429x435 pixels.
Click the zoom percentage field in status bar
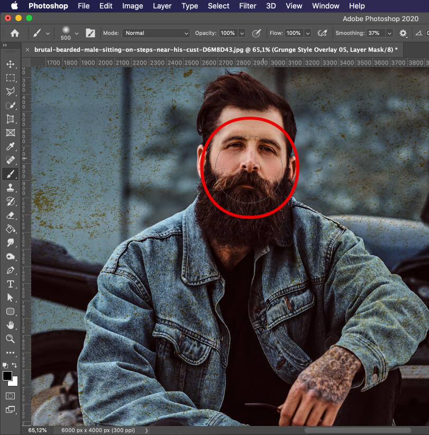click(x=37, y=430)
